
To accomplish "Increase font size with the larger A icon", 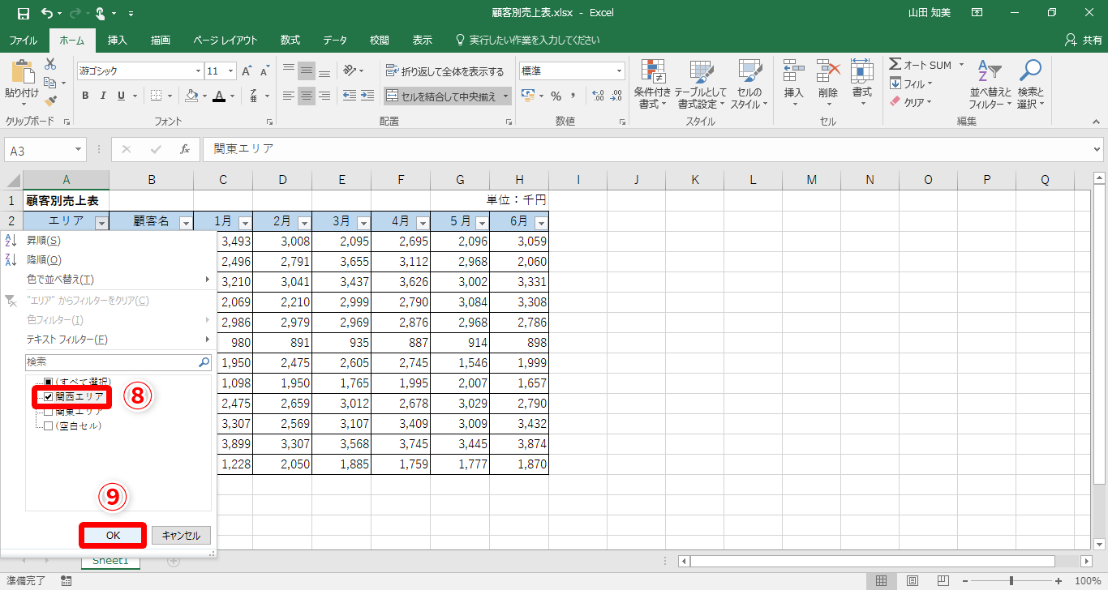I will pos(247,71).
